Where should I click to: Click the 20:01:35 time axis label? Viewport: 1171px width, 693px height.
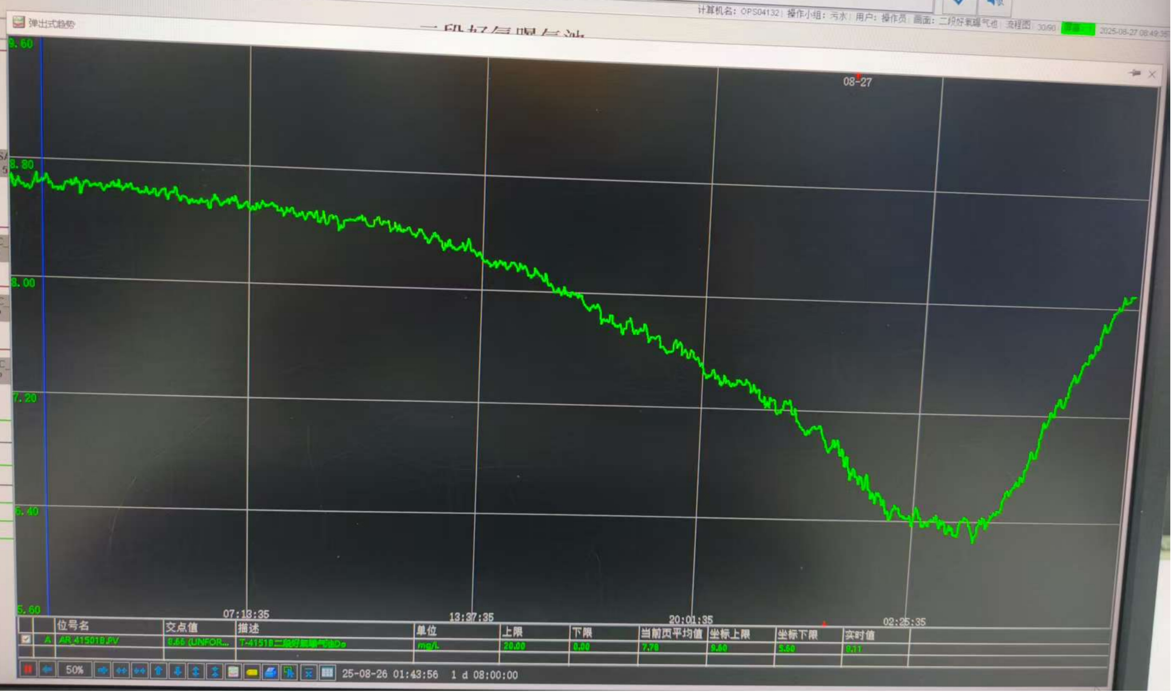(x=690, y=620)
